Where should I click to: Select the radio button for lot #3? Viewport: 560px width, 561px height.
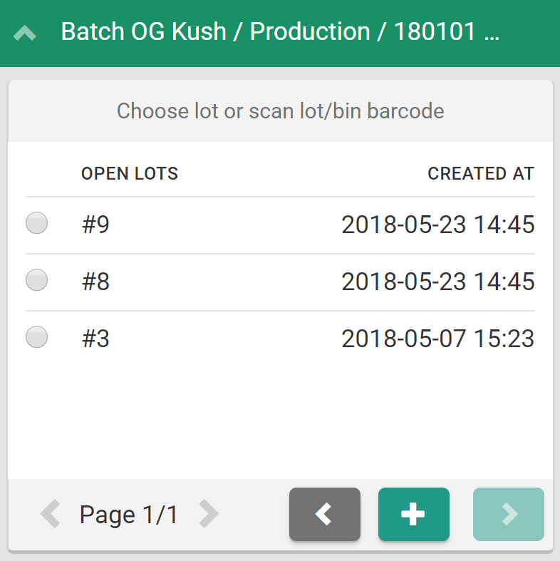click(x=36, y=337)
